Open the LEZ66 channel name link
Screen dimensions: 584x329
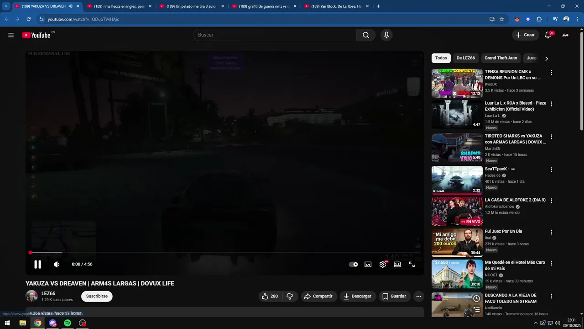[x=48, y=293]
